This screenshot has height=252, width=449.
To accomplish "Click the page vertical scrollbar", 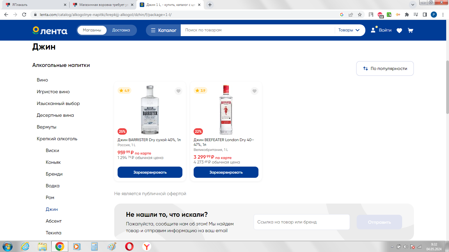I will [447, 87].
